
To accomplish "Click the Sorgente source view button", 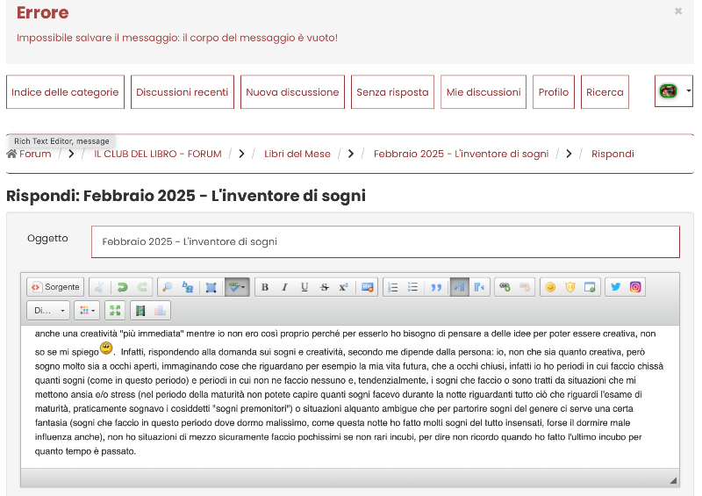I will point(55,287).
